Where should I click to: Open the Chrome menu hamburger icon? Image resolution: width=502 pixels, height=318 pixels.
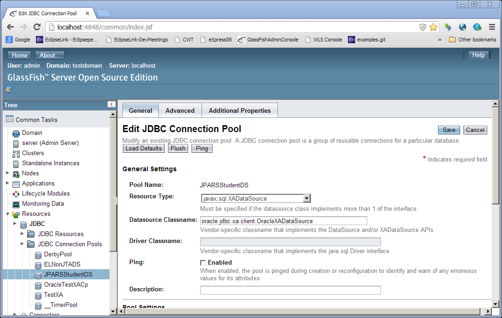tap(492, 27)
